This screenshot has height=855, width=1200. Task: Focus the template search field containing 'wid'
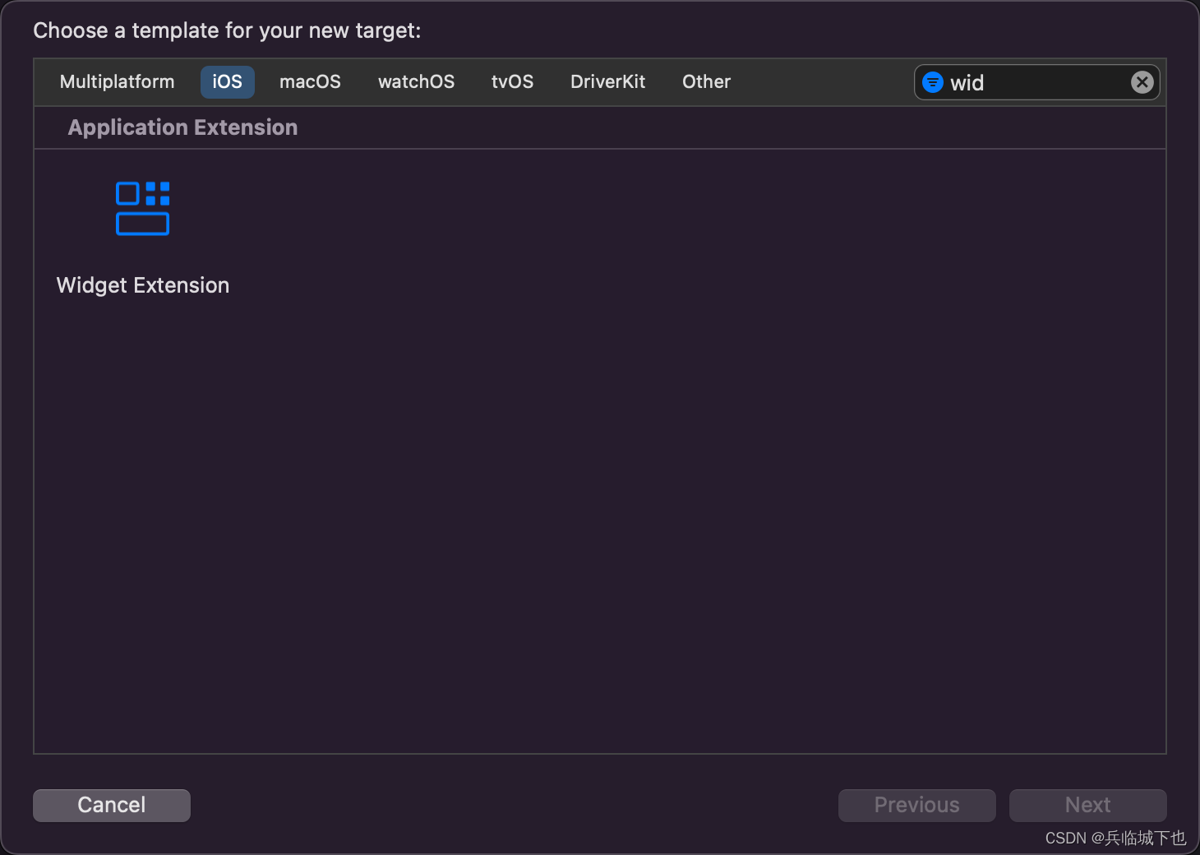tap(1036, 82)
